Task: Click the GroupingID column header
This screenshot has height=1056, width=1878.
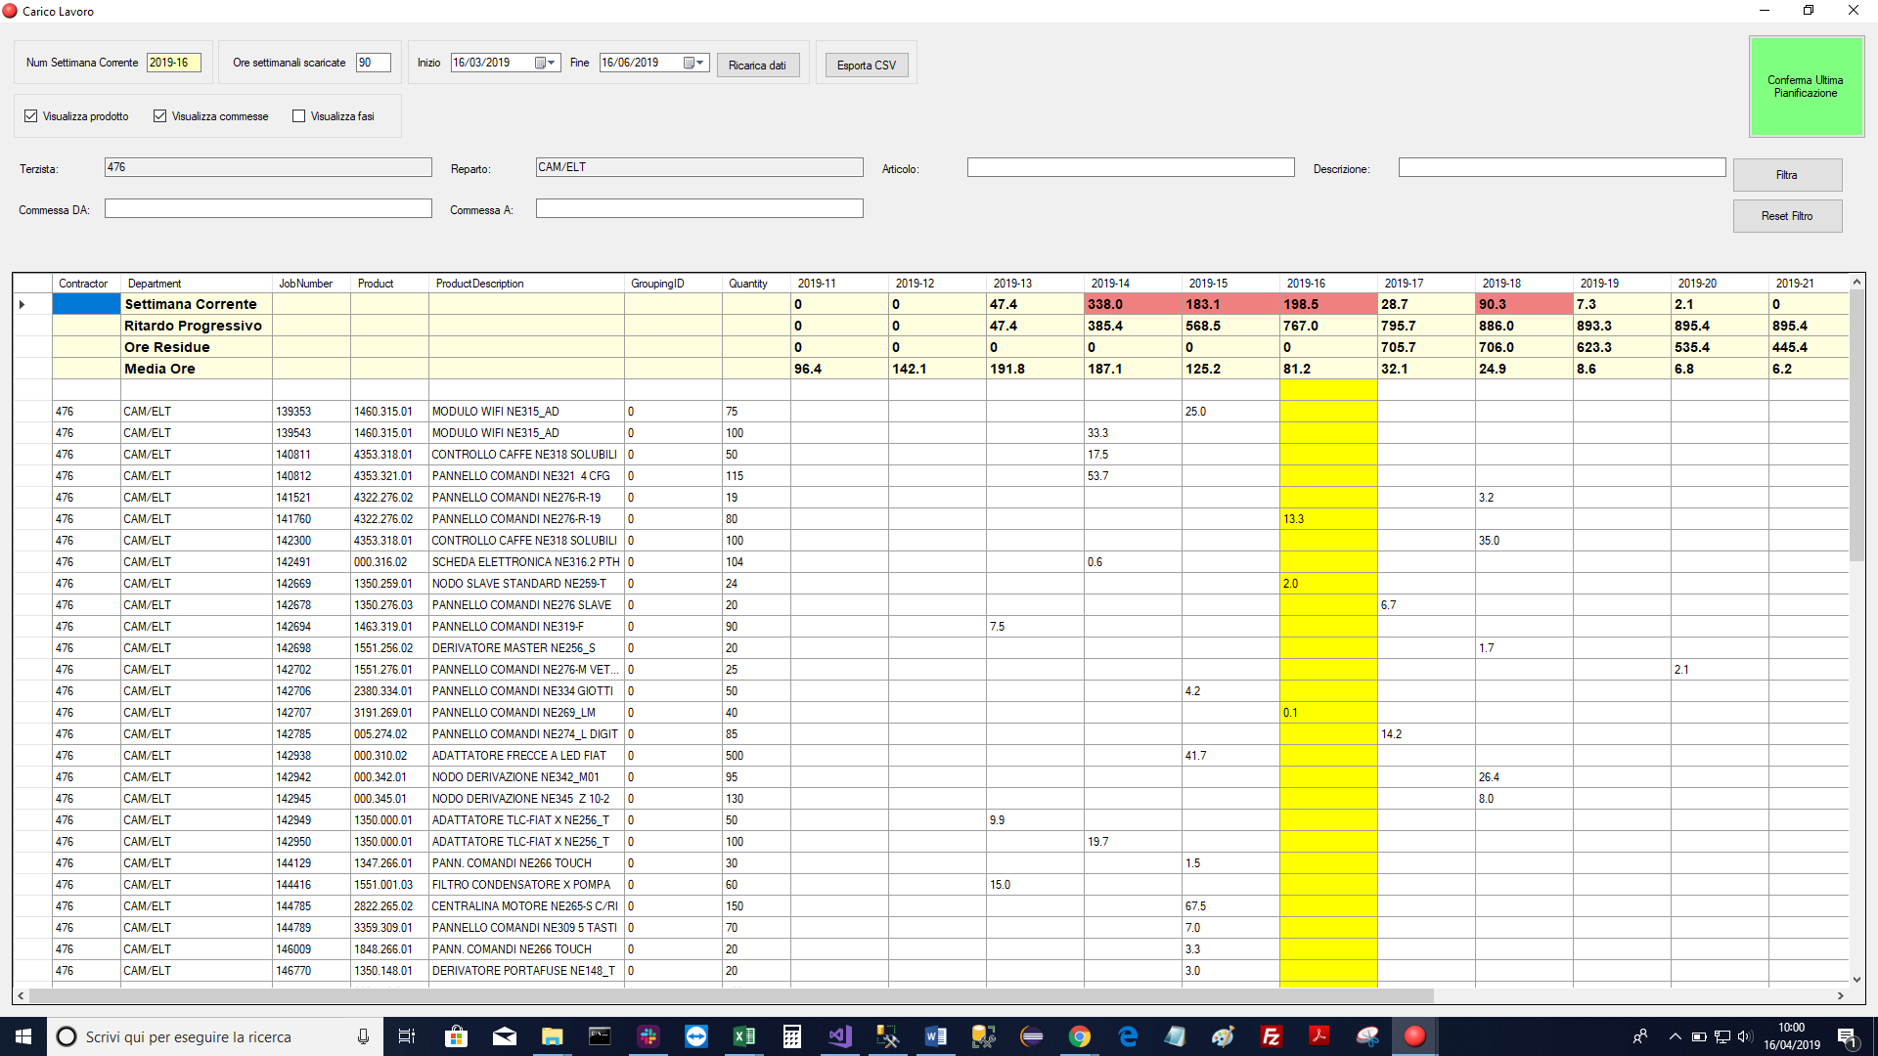Action: pos(673,284)
